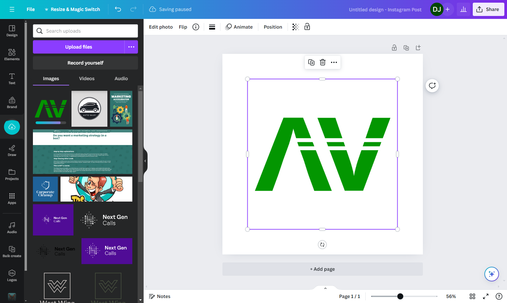Open the Elements panel

pos(12,55)
